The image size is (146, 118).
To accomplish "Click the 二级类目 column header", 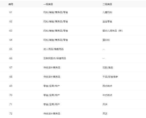I will coord(107,4).
